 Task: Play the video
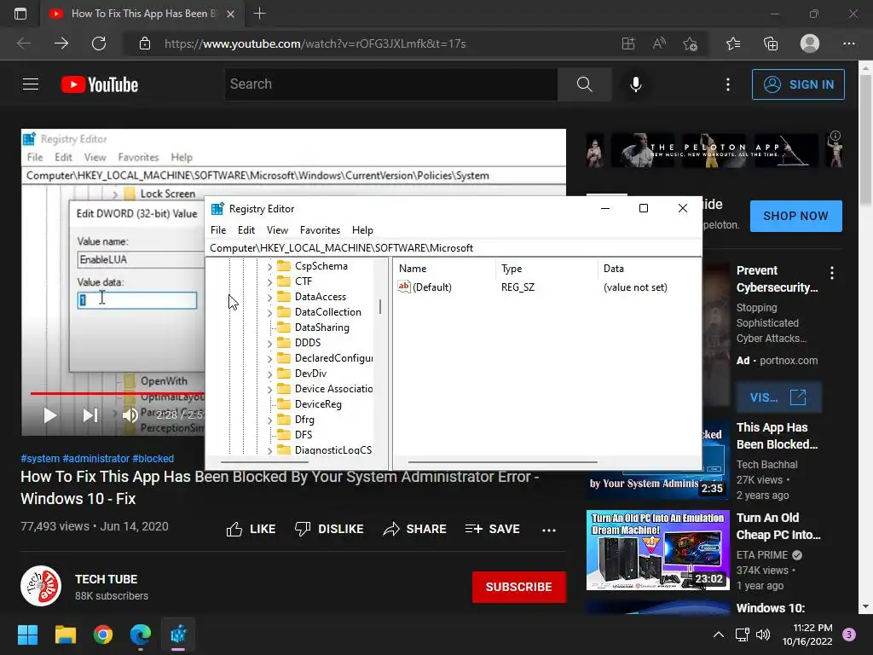[x=50, y=415]
